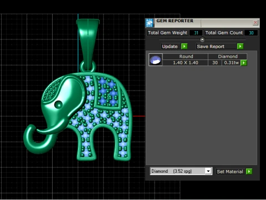266x200 pixels.
Task: Click the 'Total Gem Weight' label
Action: (167, 33)
